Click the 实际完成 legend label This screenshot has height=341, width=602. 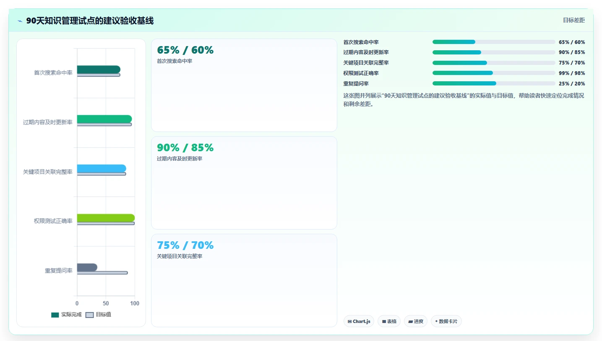pos(71,315)
